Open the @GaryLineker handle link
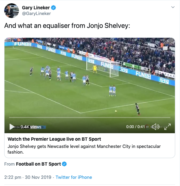Image resolution: width=180 pixels, height=186 pixels. tap(36, 13)
